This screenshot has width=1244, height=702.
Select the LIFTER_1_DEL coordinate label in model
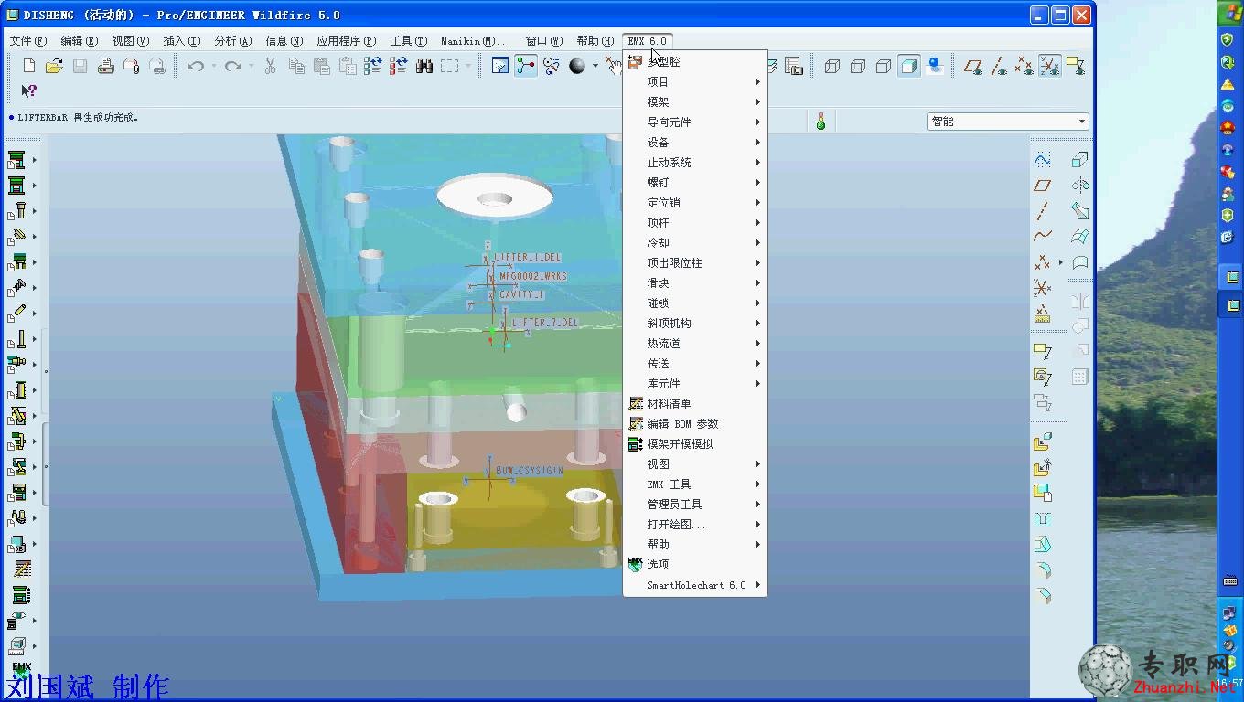[528, 258]
